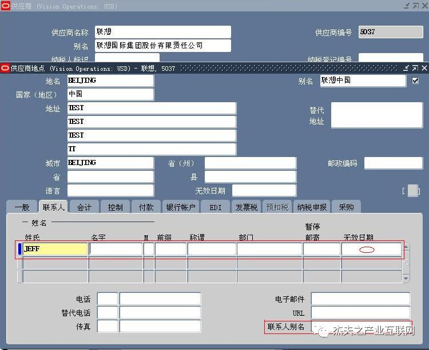This screenshot has height=350, width=429.
Task: Click the site 无效日期 field above tabs
Action: coord(264,190)
